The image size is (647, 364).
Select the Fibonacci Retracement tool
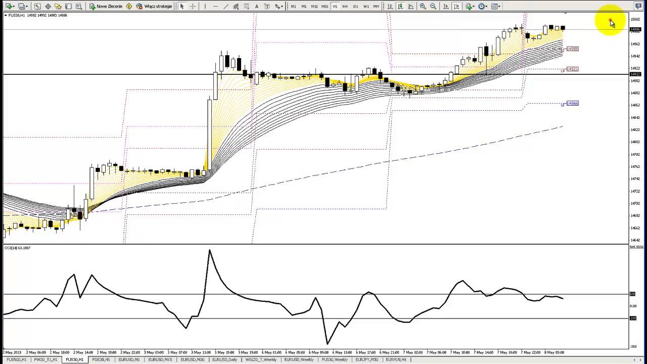click(x=246, y=6)
